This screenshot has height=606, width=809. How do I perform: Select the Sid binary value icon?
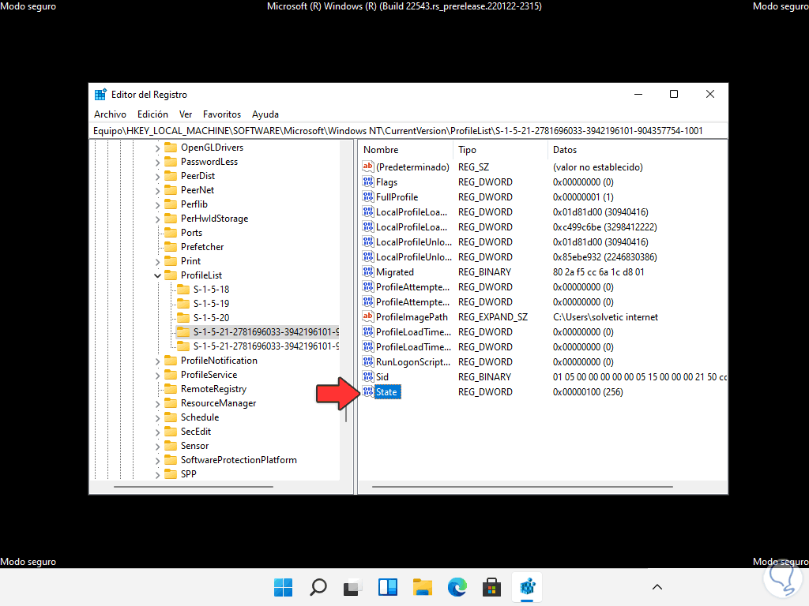(368, 376)
